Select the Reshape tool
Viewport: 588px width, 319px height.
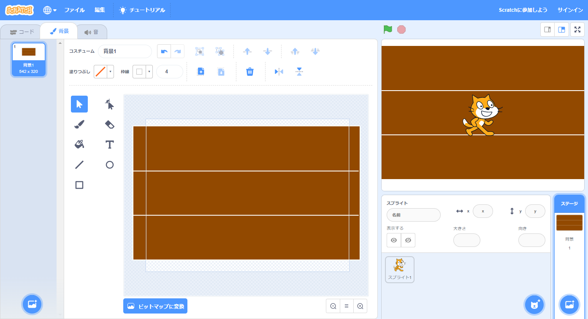click(x=110, y=104)
